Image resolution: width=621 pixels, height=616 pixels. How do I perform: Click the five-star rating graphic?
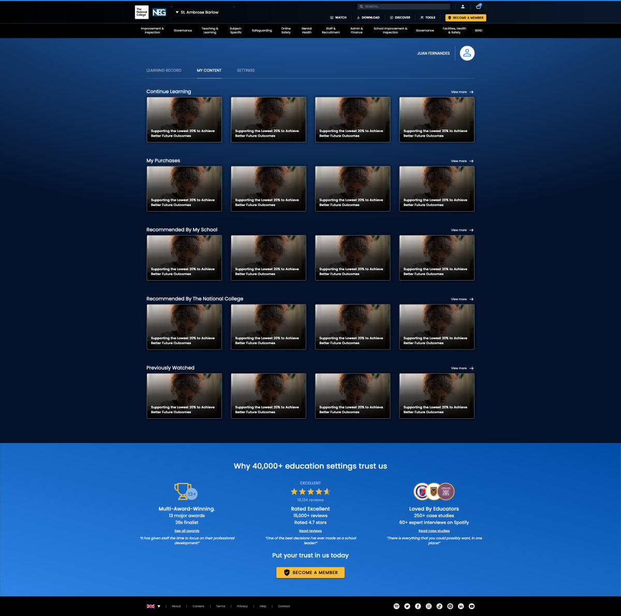310,492
